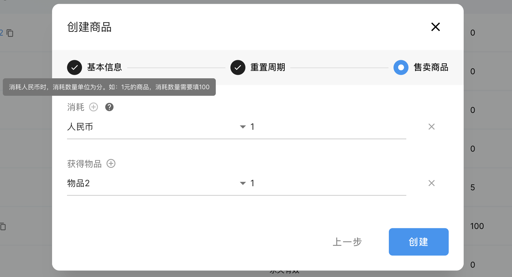Remove the 人民币 consumption row
This screenshot has width=512, height=277.
pyautogui.click(x=431, y=127)
